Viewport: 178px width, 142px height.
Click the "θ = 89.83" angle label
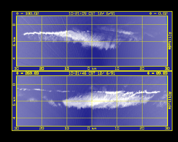[x=157, y=73]
